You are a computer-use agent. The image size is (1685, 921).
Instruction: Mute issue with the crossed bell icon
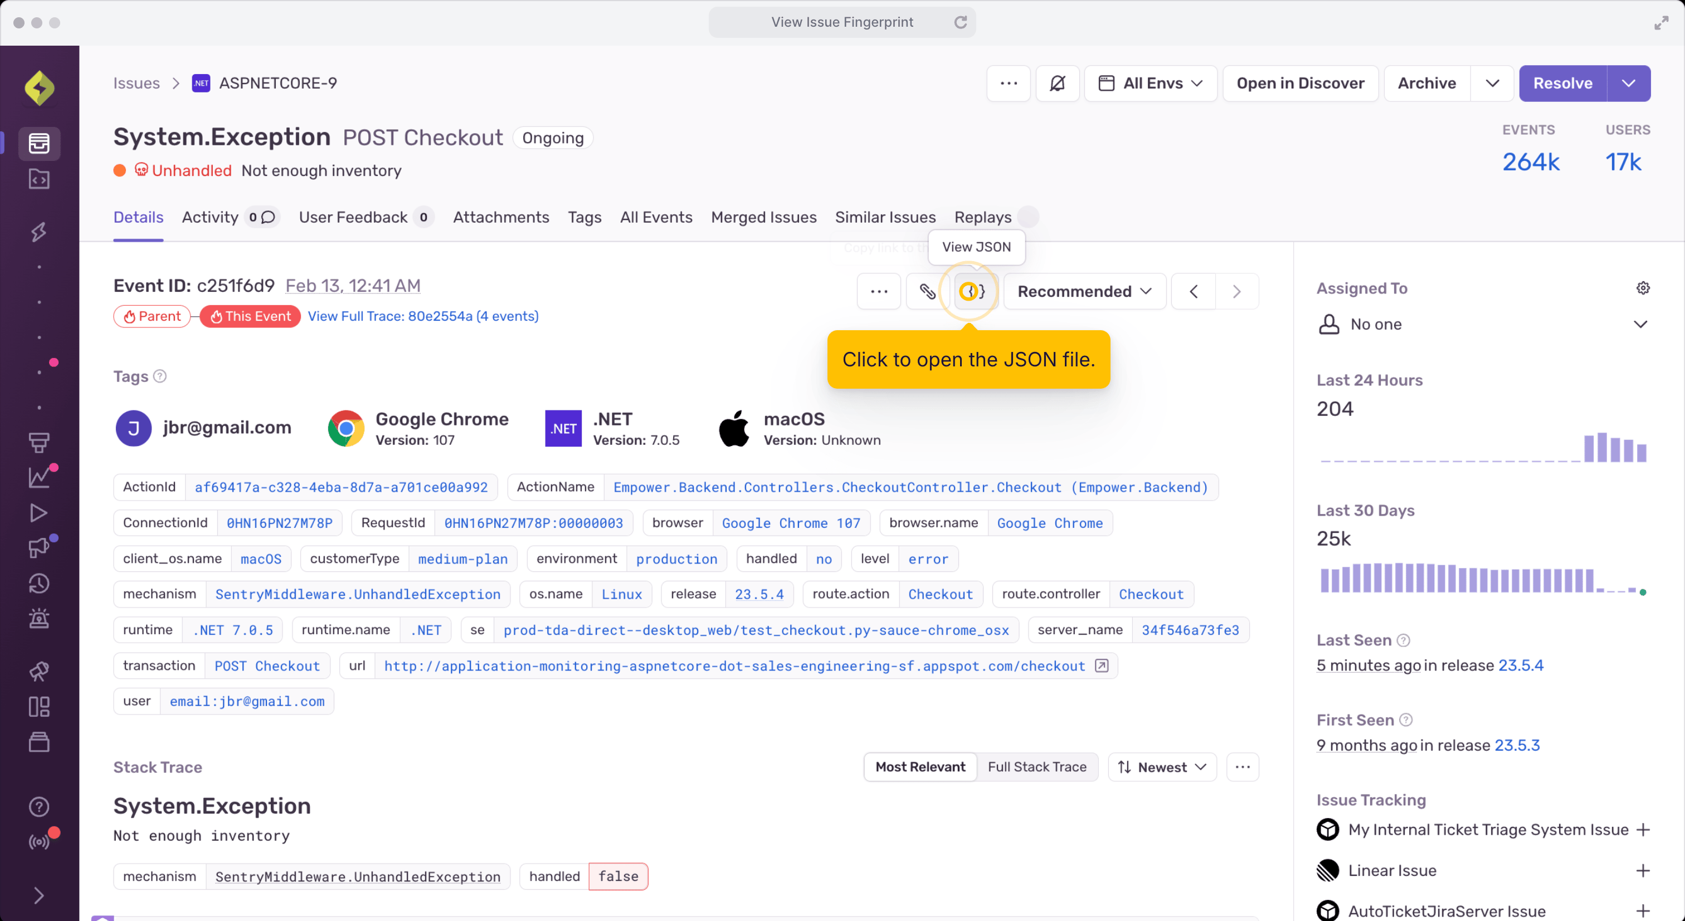pyautogui.click(x=1057, y=83)
